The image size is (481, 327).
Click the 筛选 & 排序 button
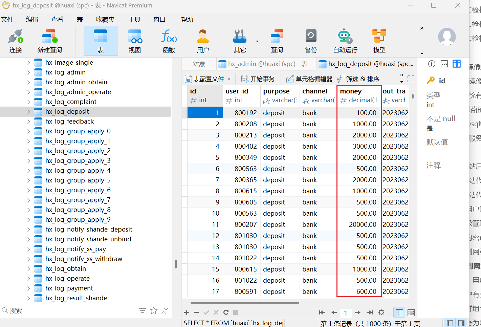(x=358, y=79)
